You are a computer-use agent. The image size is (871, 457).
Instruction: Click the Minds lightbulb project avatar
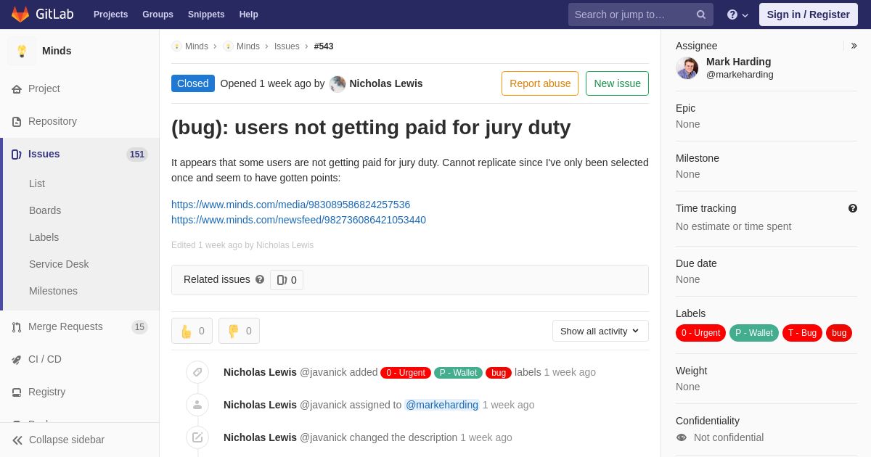[x=22, y=51]
